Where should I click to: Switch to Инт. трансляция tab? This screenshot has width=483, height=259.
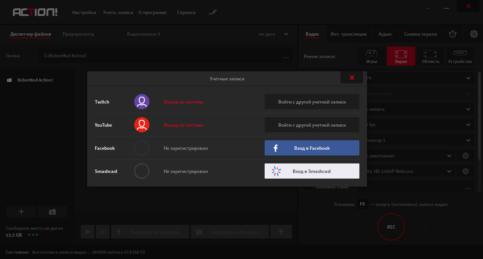pos(348,34)
